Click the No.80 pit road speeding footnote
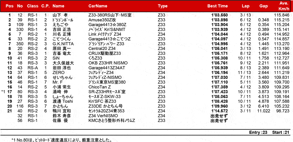293x142 pixels. 62,140
